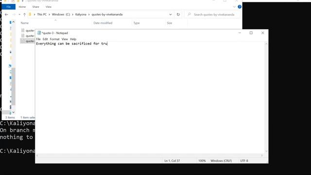Image resolution: width=311 pixels, height=175 pixels.
Task: Sort by the Size column header
Action: click(170, 23)
